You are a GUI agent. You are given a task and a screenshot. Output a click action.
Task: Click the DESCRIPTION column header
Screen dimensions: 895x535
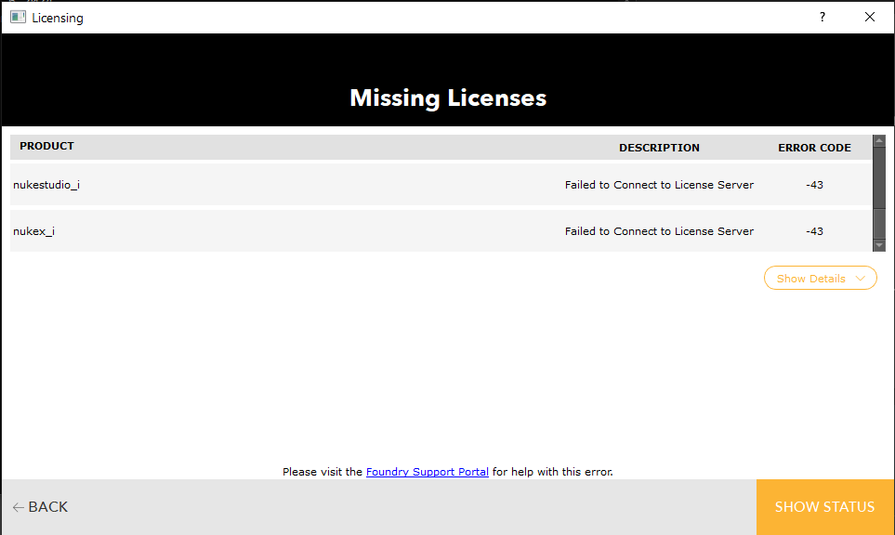point(659,148)
